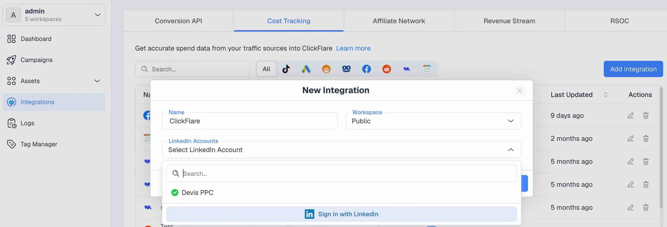
Task: Close the New Integration dialog
Action: pos(520,91)
